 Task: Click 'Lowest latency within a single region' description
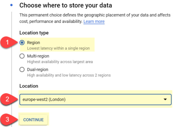pyautogui.click(x=58, y=48)
